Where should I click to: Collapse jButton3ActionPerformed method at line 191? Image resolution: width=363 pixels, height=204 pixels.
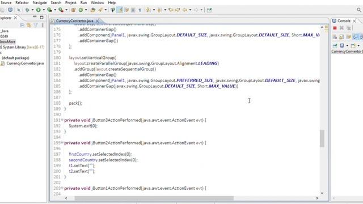point(62,120)
